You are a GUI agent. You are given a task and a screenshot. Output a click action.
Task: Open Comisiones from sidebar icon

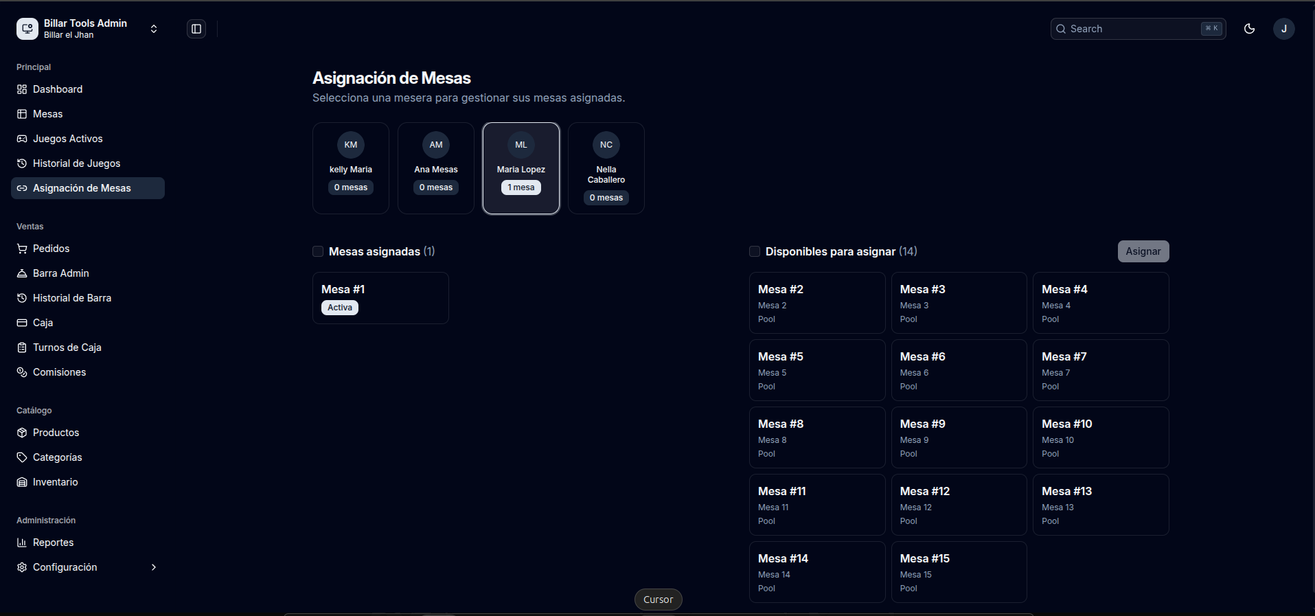click(x=22, y=372)
